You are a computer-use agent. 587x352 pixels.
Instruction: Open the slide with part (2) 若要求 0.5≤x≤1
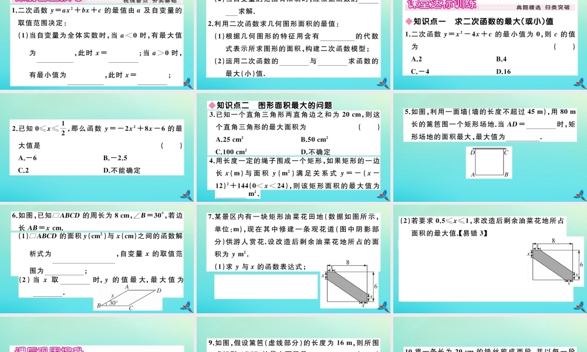tap(490, 259)
